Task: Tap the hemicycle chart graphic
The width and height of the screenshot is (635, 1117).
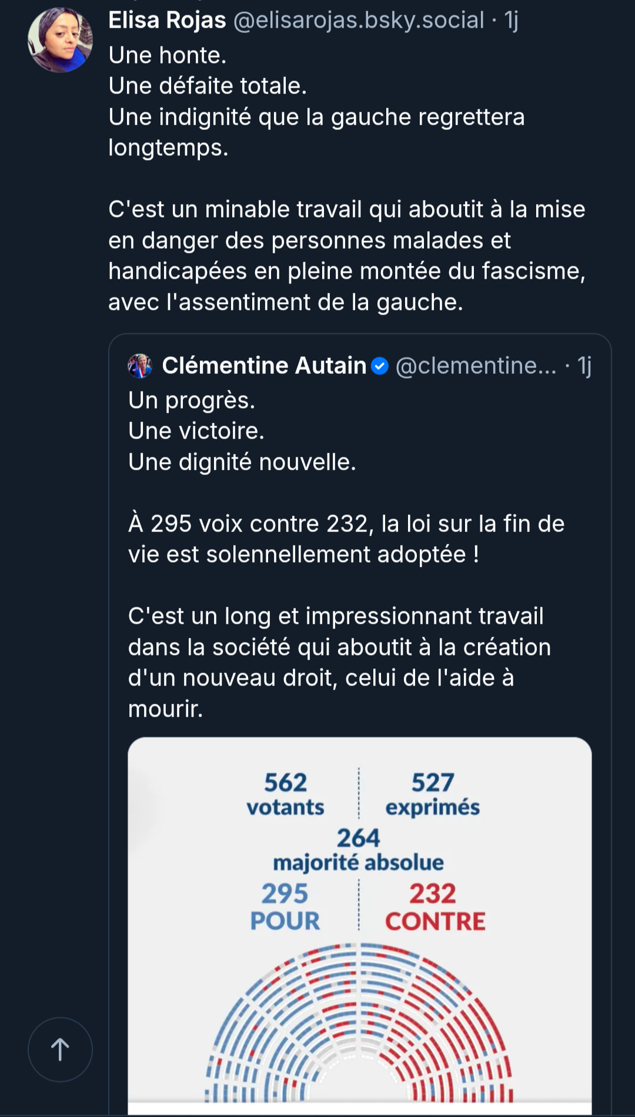Action: (x=359, y=1022)
